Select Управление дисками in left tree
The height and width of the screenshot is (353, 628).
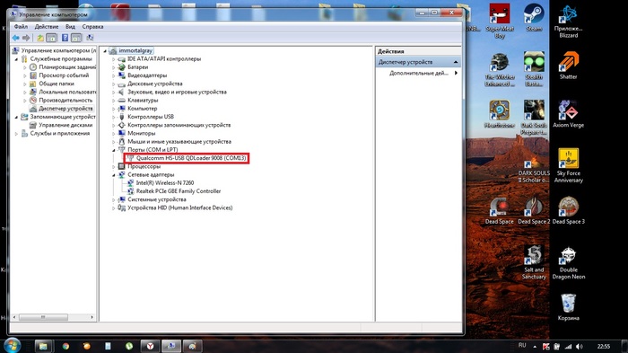point(65,125)
